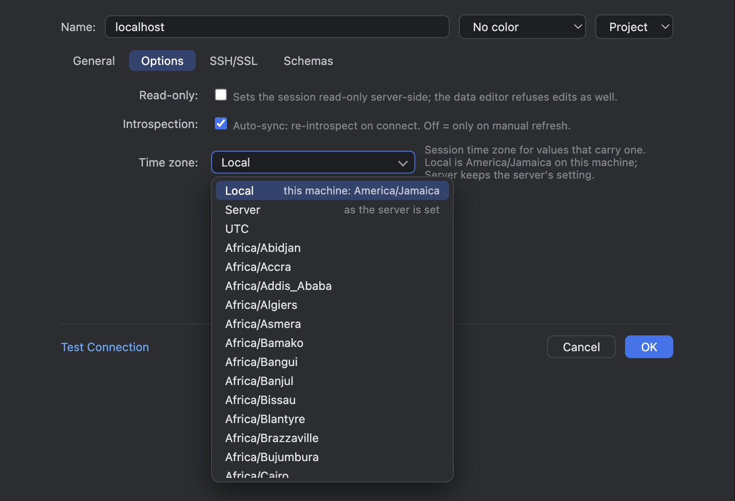Viewport: 735px width, 501px height.
Task: Choose Africa/Bujumbura option
Action: coord(332,457)
